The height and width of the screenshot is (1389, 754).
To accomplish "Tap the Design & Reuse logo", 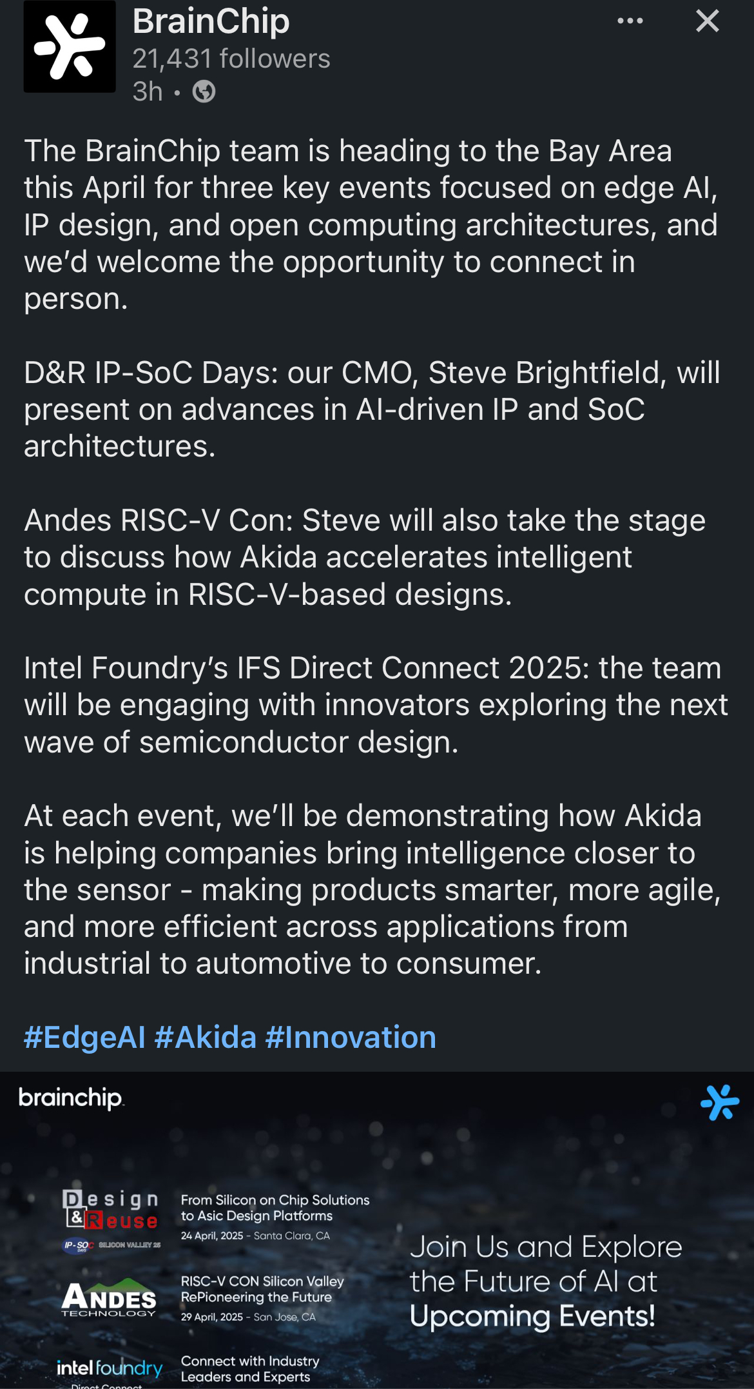I will tap(111, 1221).
